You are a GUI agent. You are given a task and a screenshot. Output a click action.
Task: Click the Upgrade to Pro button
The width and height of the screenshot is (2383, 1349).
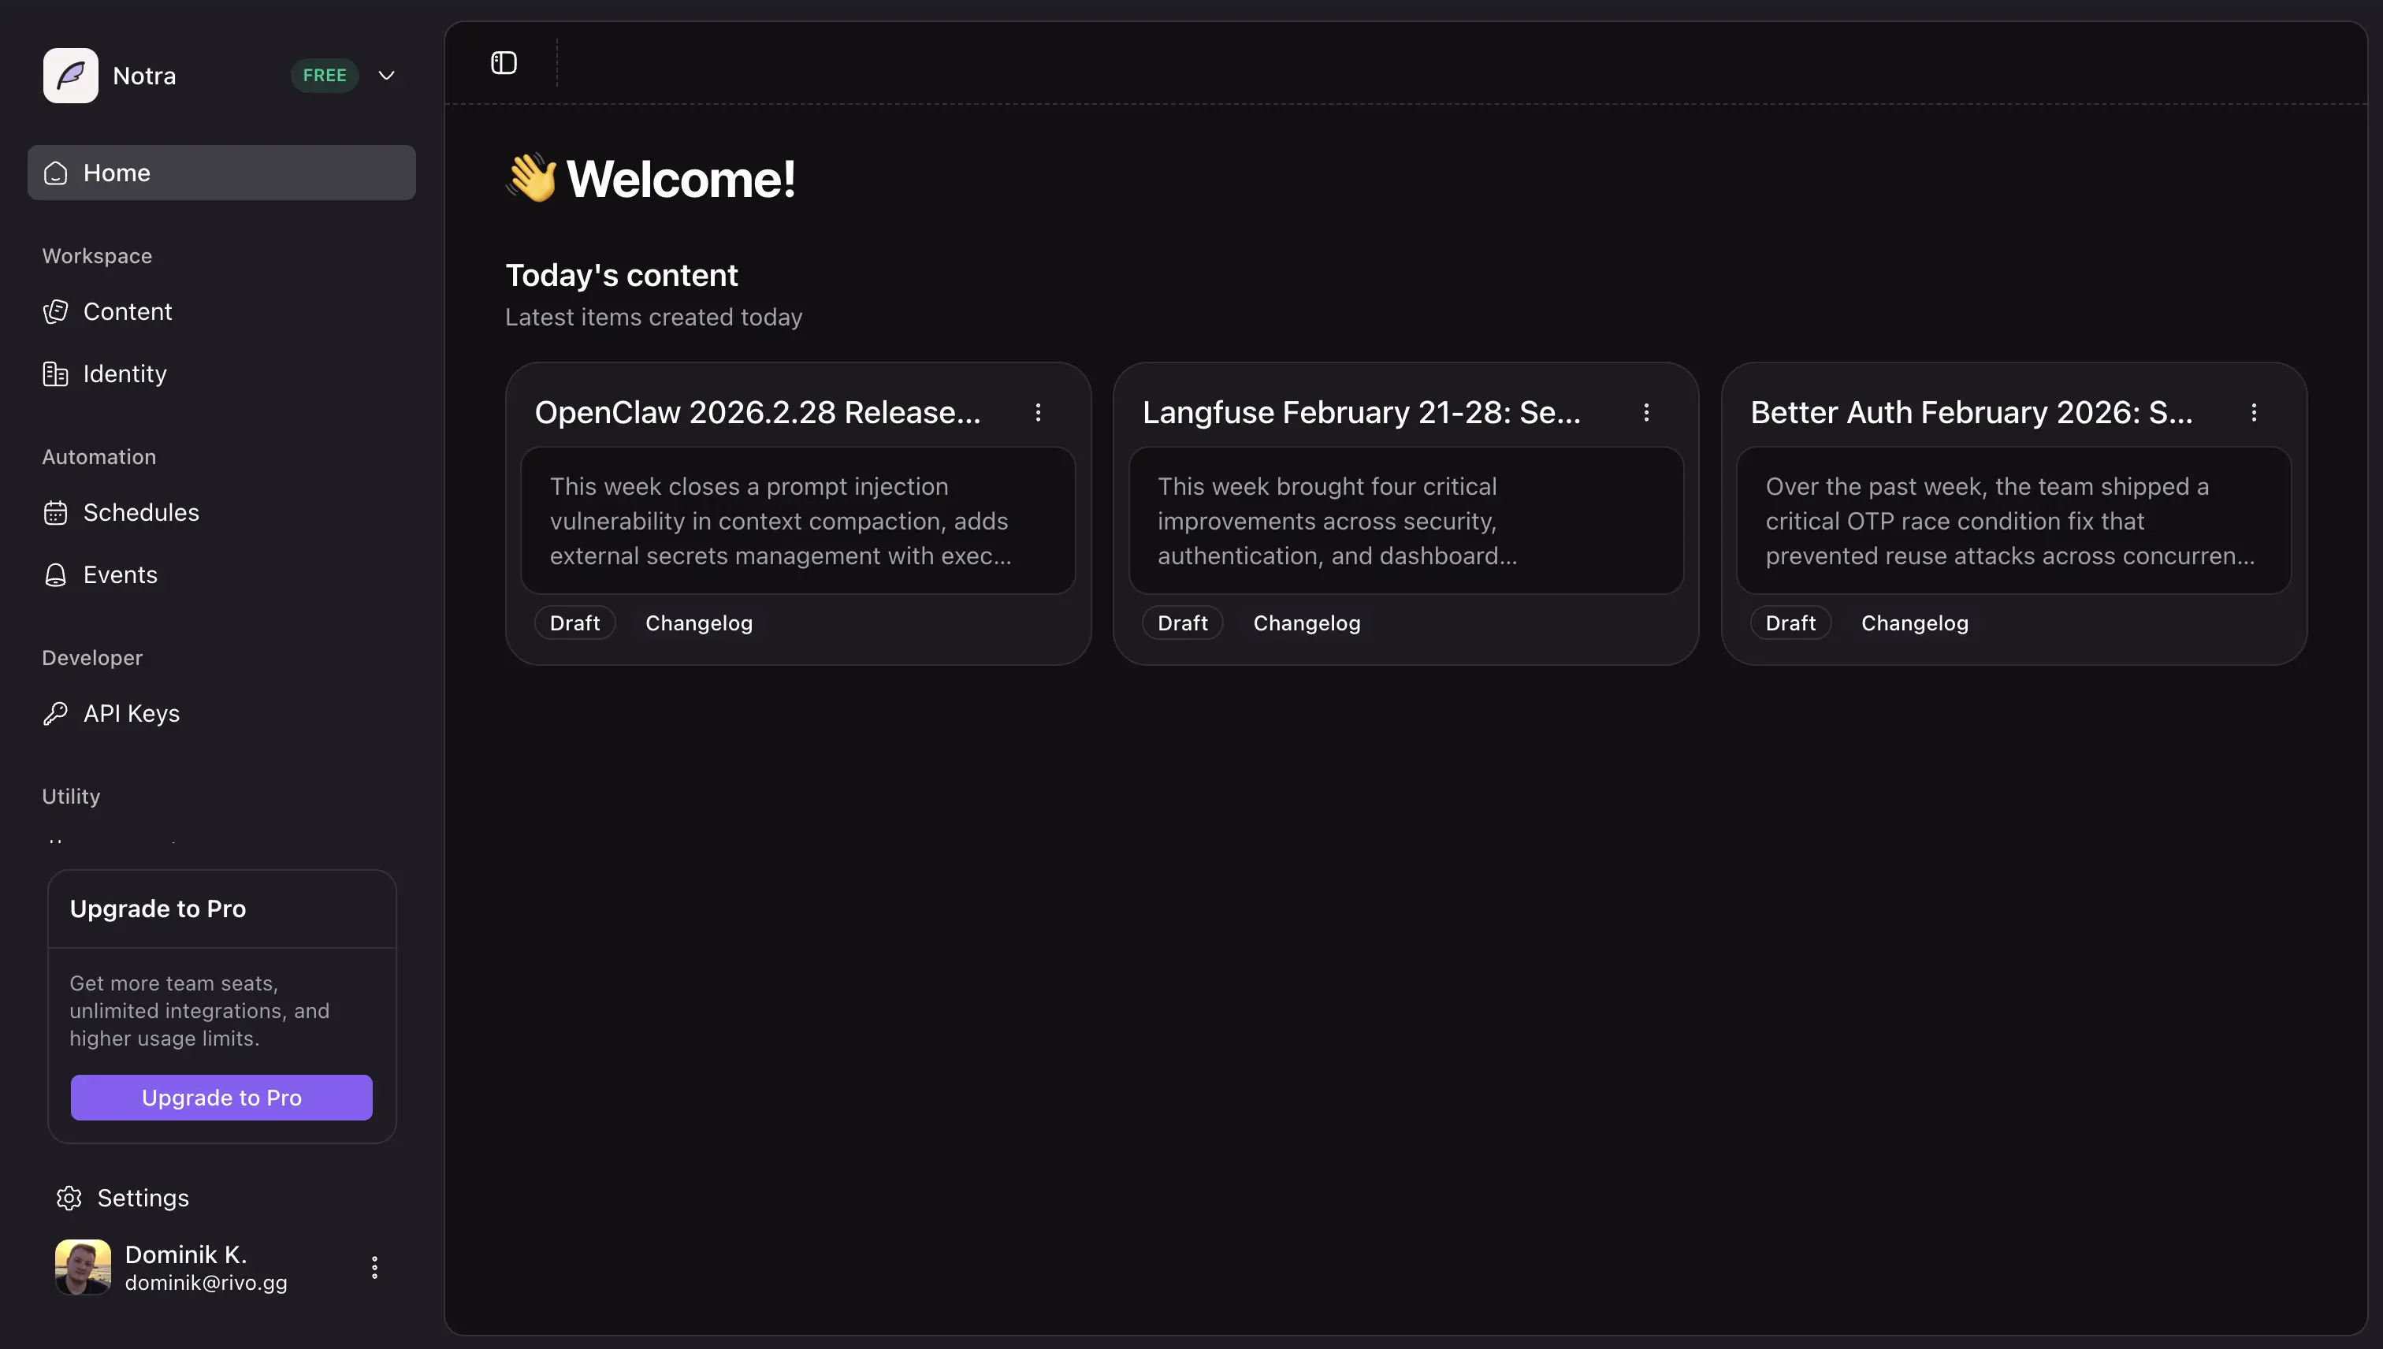point(221,1097)
